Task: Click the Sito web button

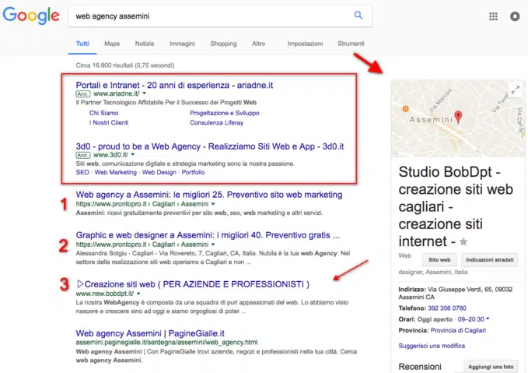Action: (439, 259)
